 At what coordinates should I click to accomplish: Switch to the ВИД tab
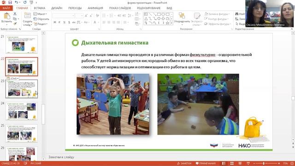point(169,8)
